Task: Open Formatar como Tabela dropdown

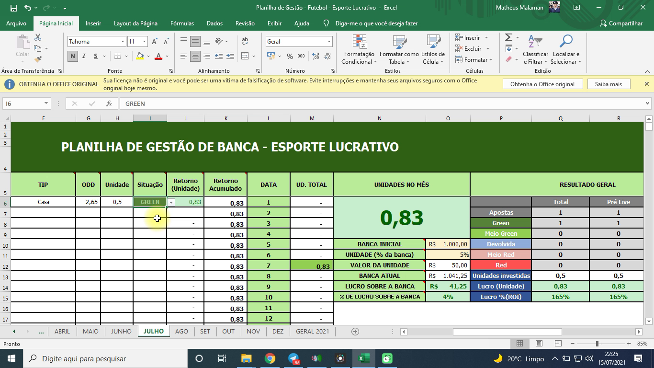Action: tap(399, 49)
